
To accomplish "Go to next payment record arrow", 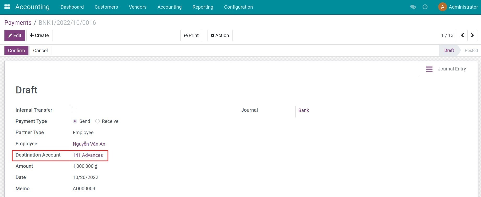I will [472, 35].
